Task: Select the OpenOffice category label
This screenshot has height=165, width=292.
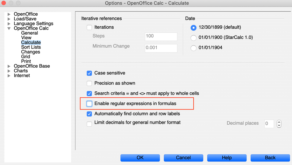Action: coord(26,14)
